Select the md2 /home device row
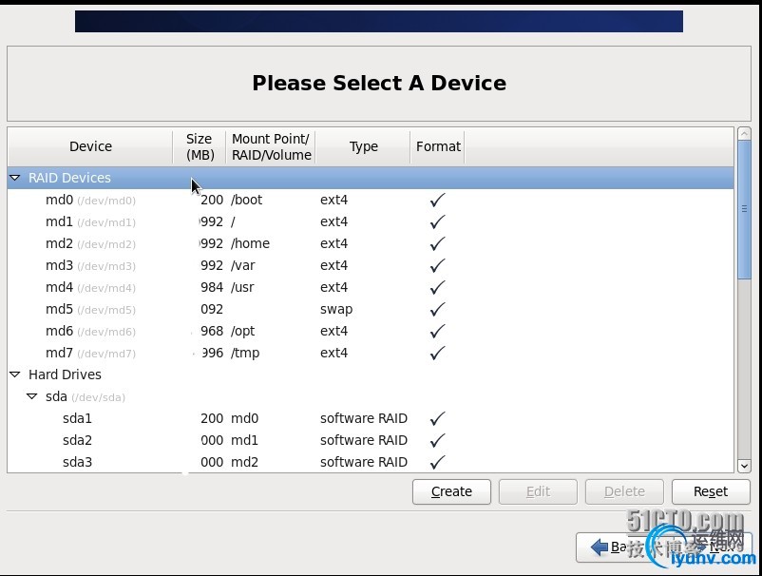 [95, 243]
